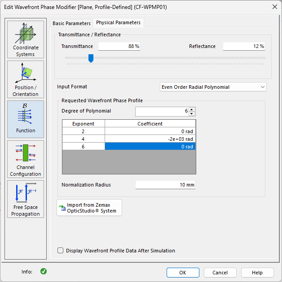Click the transmittance slider handle
Image resolution: width=282 pixels, height=282 pixels.
pyautogui.click(x=91, y=58)
